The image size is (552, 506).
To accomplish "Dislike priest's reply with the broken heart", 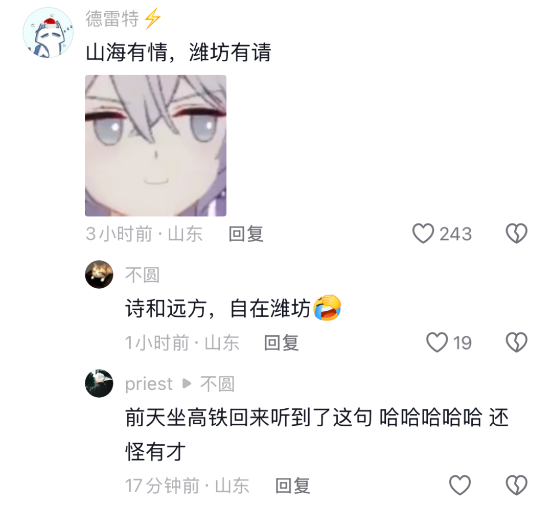I will coord(516,485).
